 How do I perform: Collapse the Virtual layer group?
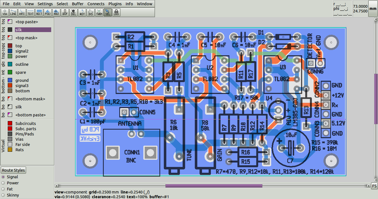[x=3, y=146]
